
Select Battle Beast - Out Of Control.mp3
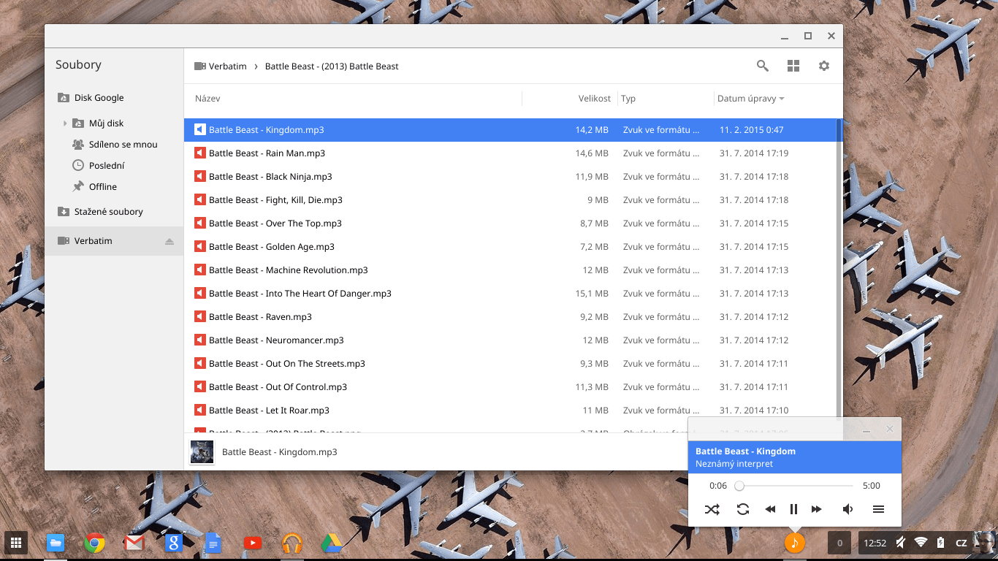pos(510,387)
